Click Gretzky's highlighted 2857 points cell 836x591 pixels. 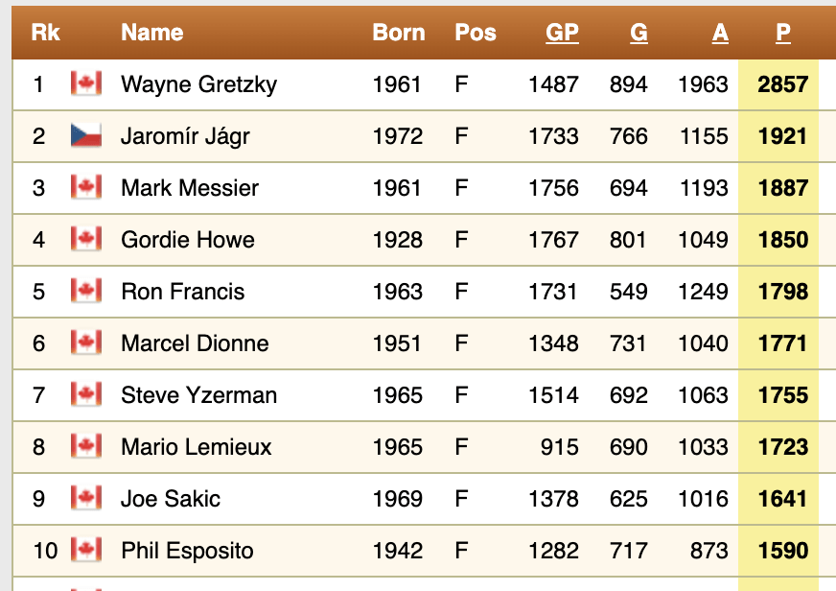pos(782,84)
